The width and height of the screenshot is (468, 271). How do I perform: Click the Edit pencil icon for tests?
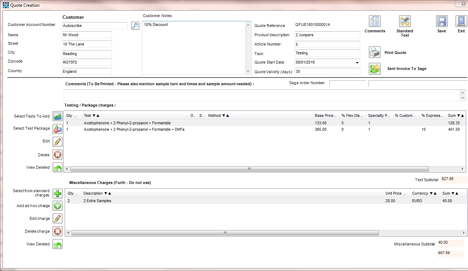tap(57, 141)
